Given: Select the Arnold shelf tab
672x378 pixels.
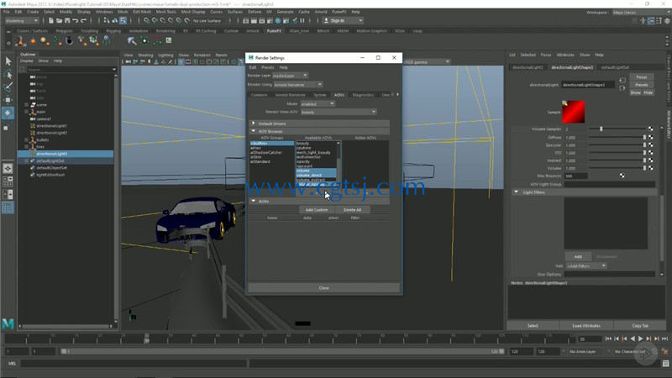Looking at the screenshot, I should [x=253, y=31].
